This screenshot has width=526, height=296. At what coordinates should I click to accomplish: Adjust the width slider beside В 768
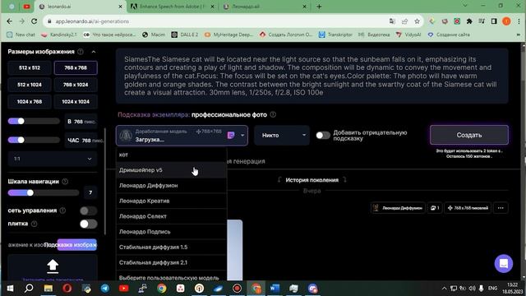click(34, 121)
